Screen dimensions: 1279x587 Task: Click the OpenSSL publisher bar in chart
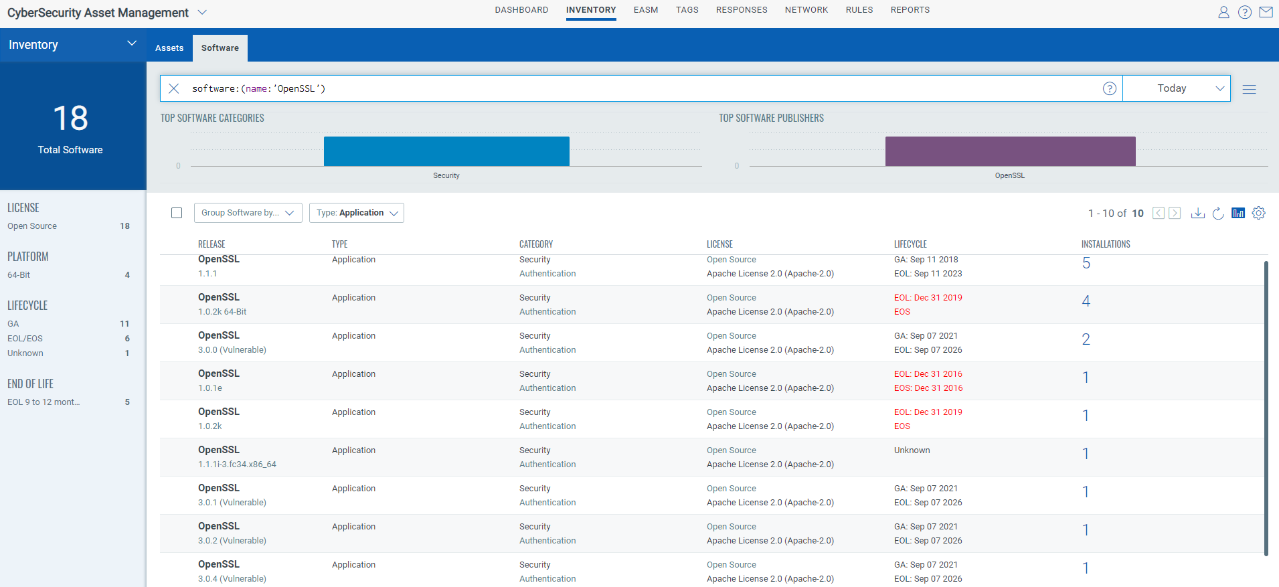1011,151
